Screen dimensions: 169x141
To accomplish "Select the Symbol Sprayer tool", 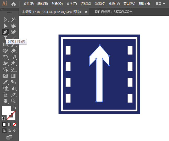I will pyautogui.click(x=5, y=88).
